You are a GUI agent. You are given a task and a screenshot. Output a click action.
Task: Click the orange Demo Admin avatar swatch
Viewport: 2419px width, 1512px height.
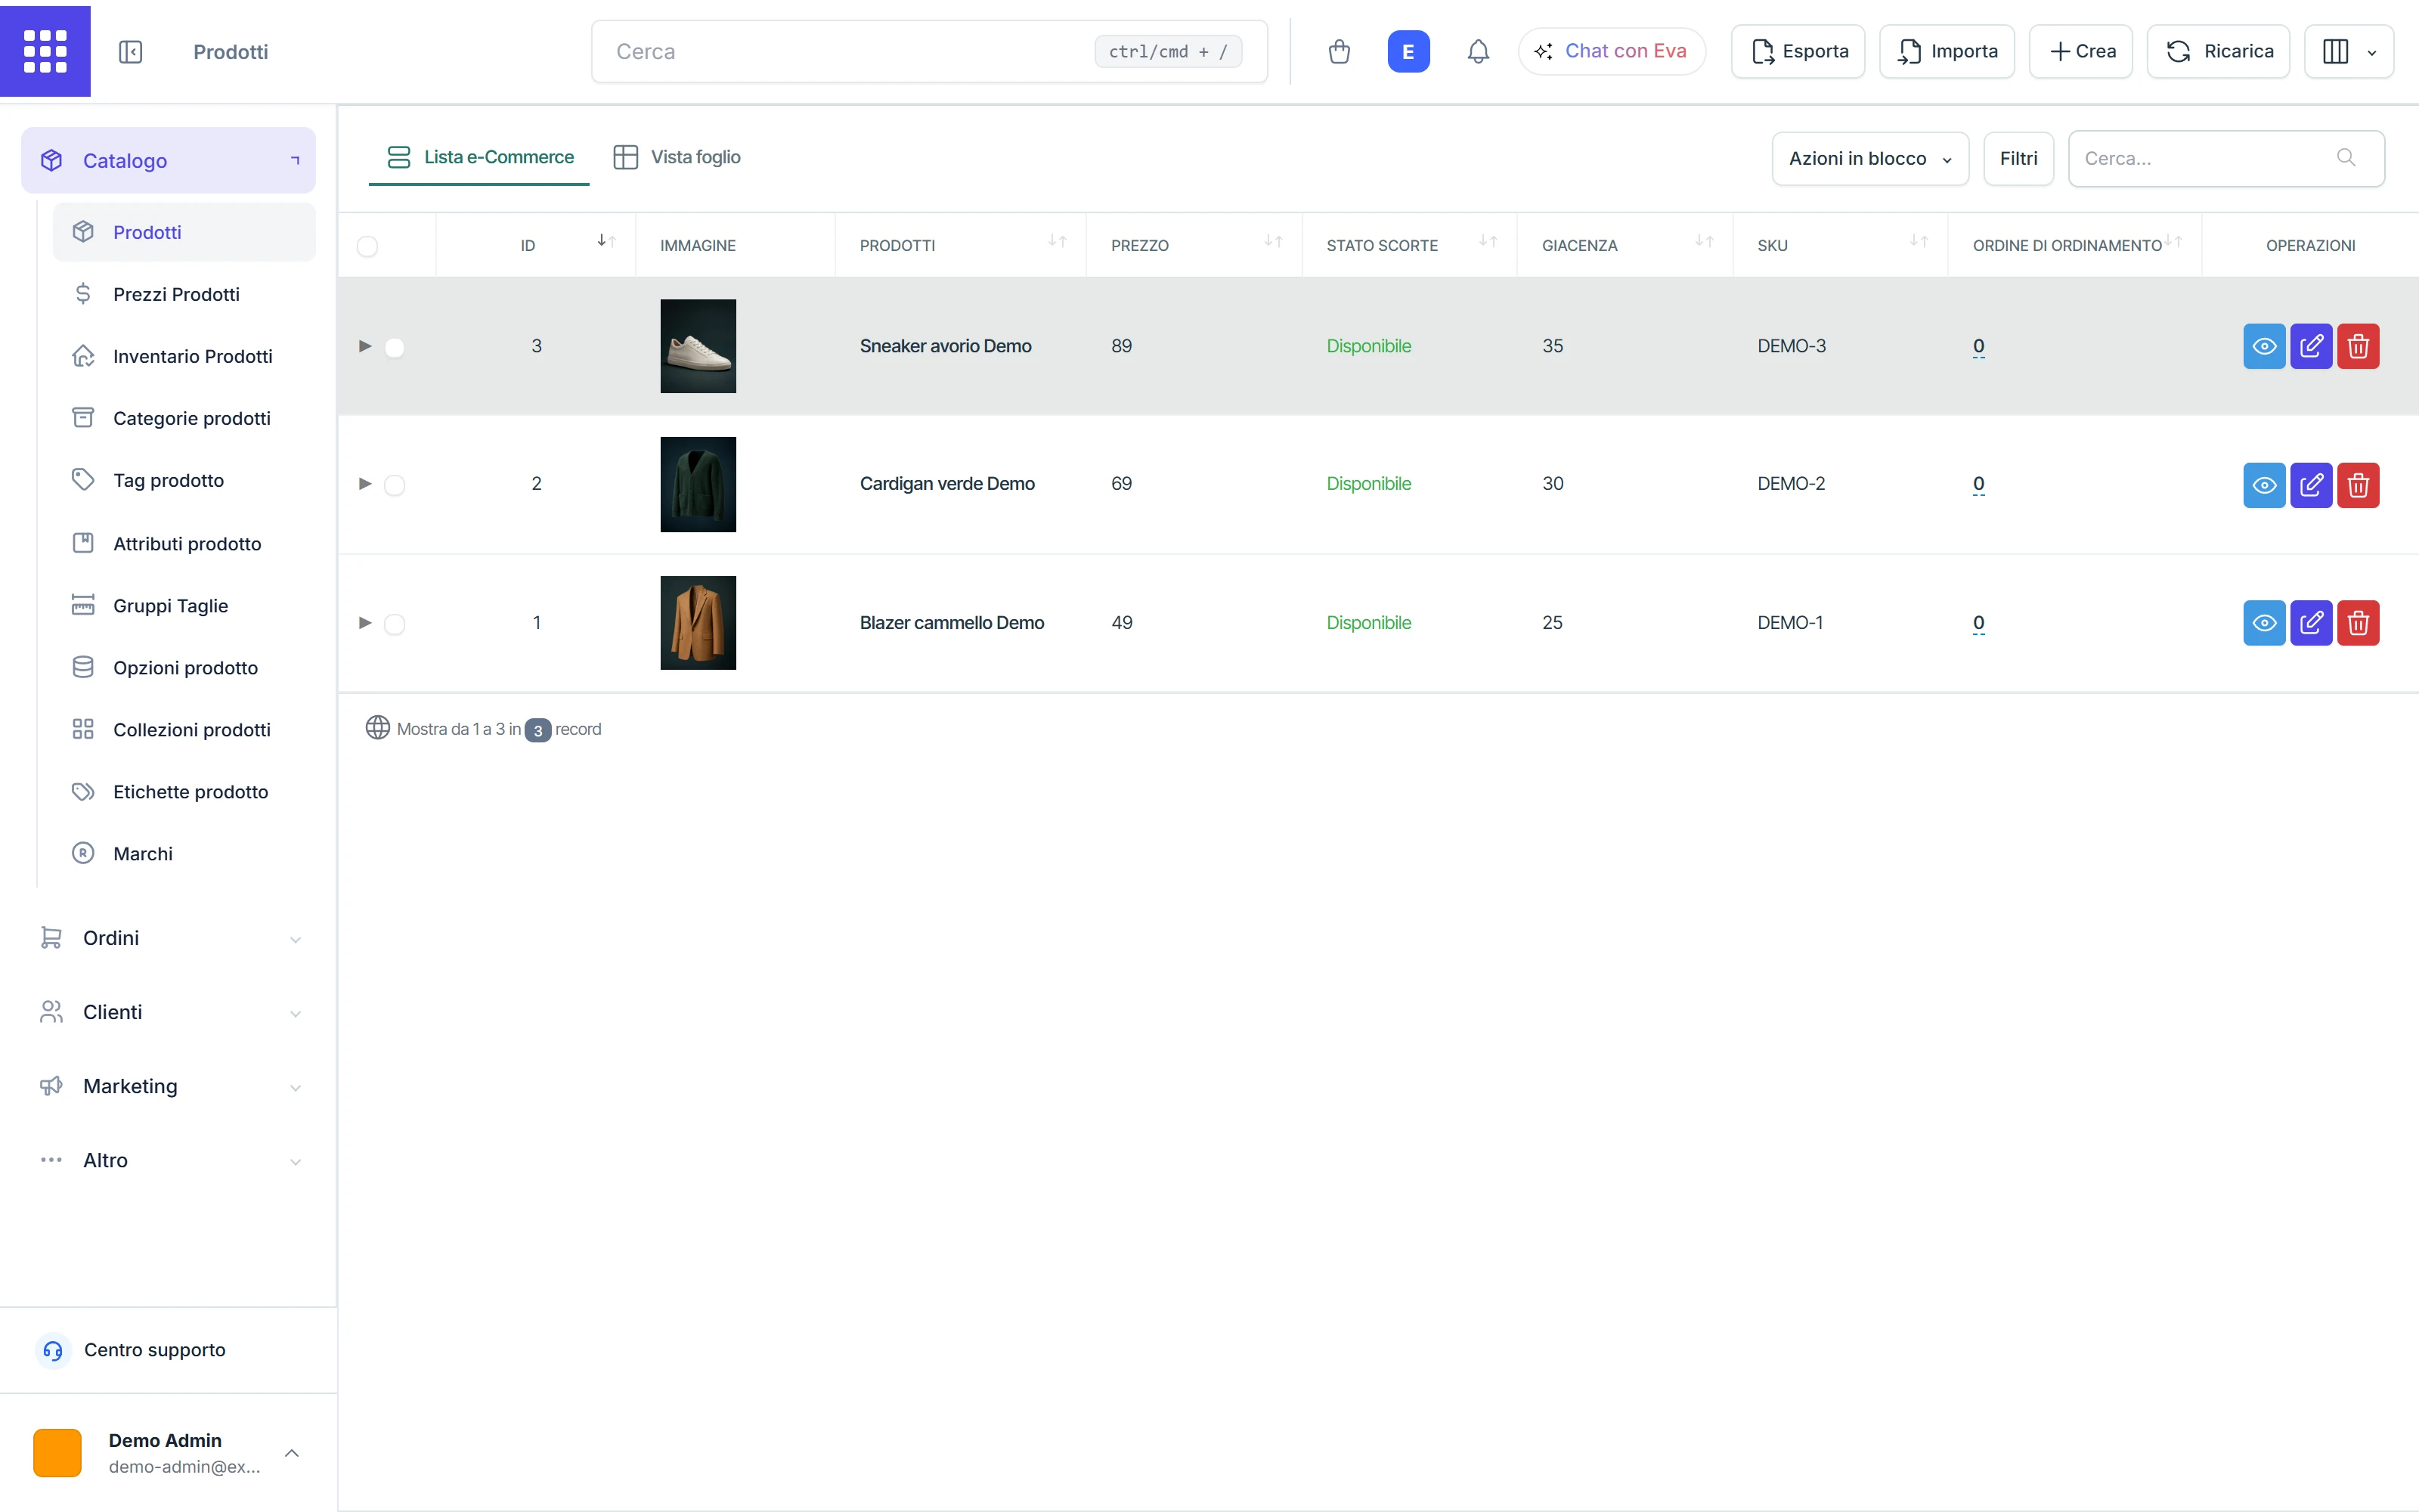coord(57,1453)
